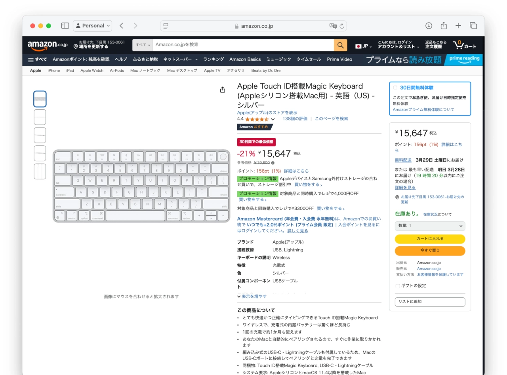
Task: Open a new tab with the plus icon
Action: coord(458,25)
